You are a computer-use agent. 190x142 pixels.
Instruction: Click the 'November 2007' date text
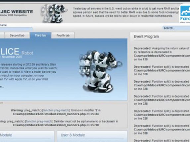12,57
